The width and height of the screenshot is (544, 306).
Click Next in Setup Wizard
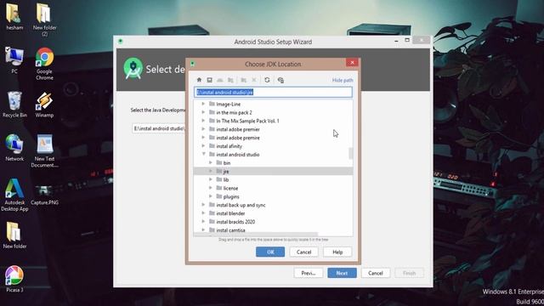tap(342, 273)
